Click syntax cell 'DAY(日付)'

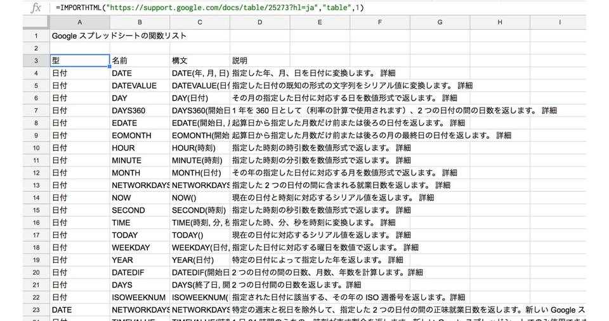coord(200,98)
